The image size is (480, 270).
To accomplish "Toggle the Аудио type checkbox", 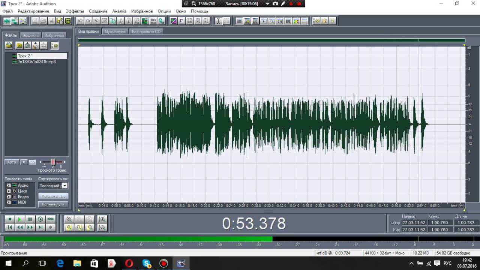I will 9,186.
